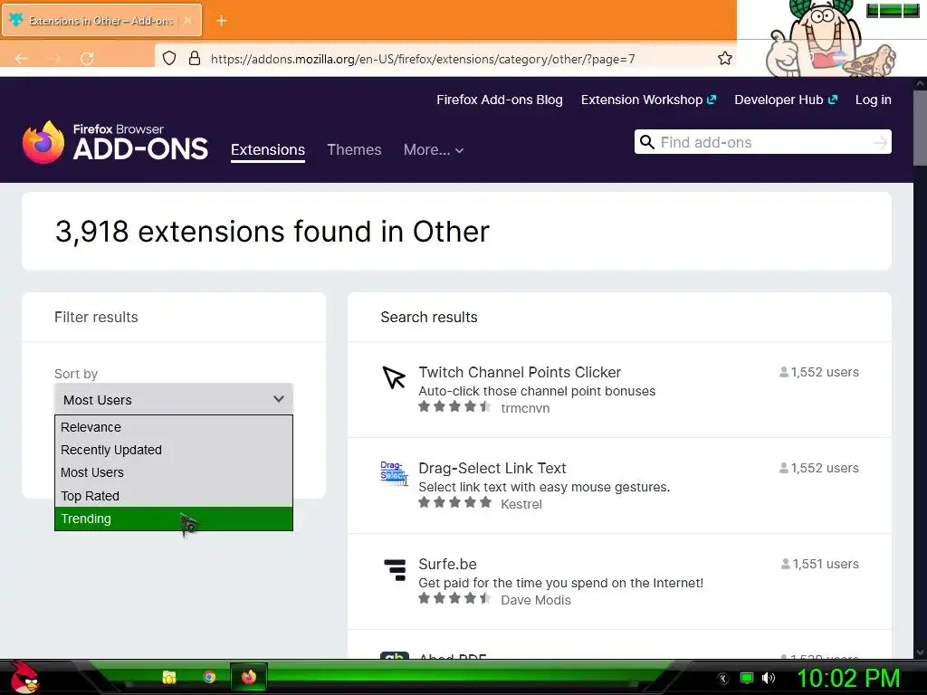
Task: Open Drag-Select Link Text title
Action: click(492, 468)
